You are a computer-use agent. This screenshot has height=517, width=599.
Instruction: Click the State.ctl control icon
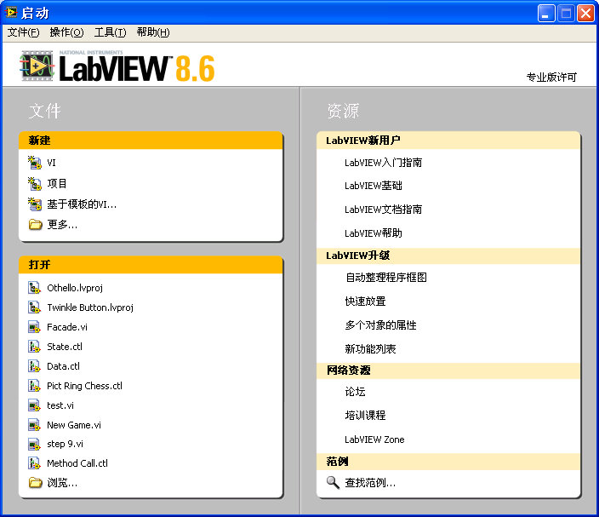35,347
